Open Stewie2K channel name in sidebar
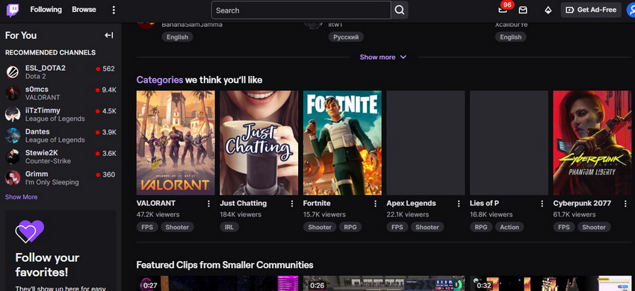Screen dimensions: 635x291 [42, 152]
